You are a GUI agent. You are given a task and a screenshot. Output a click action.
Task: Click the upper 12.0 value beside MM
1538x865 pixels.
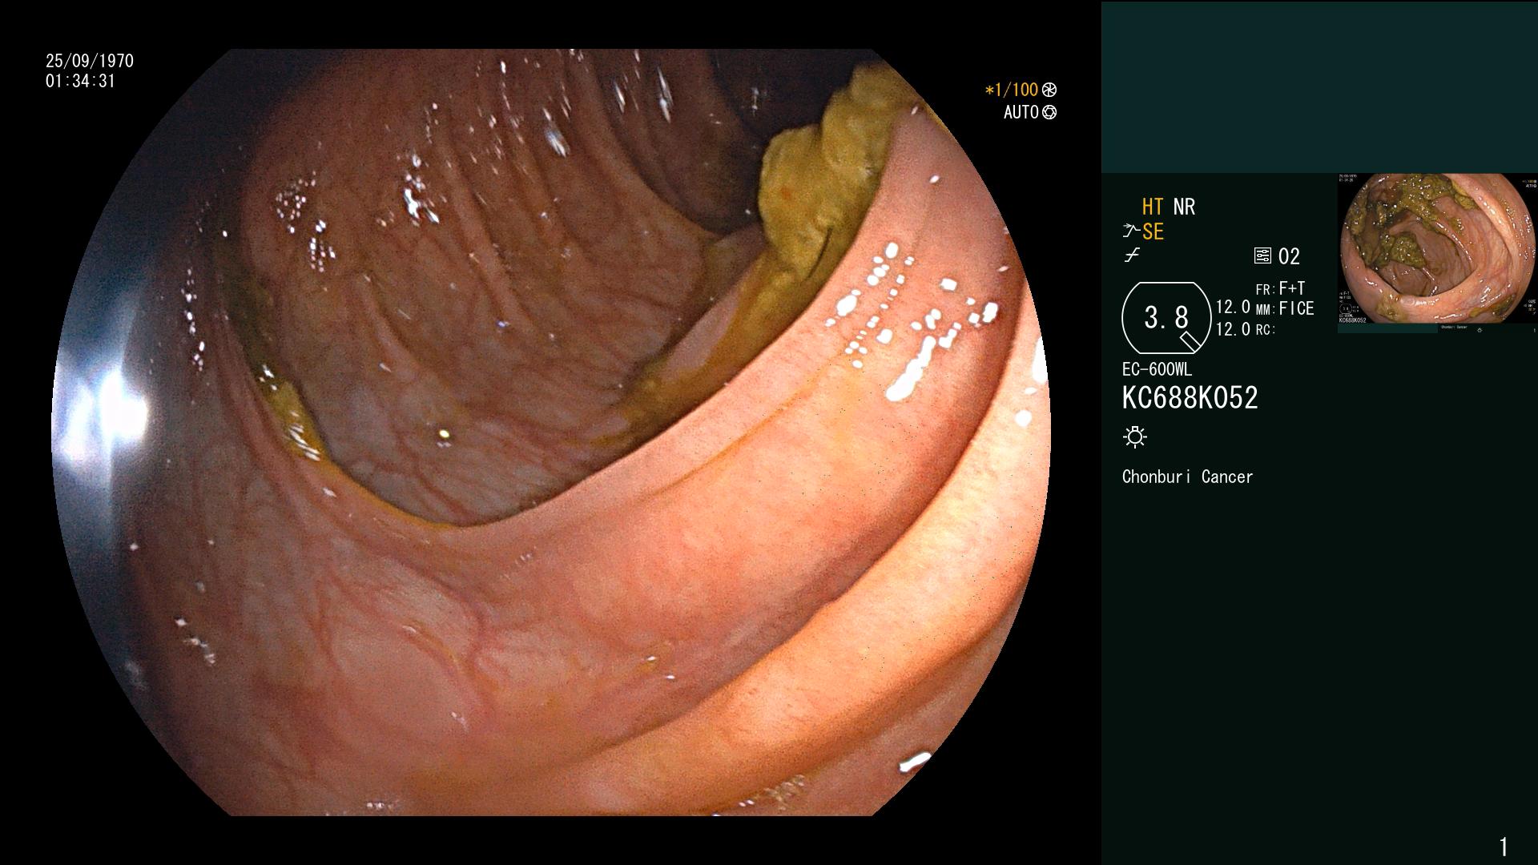tap(1233, 307)
